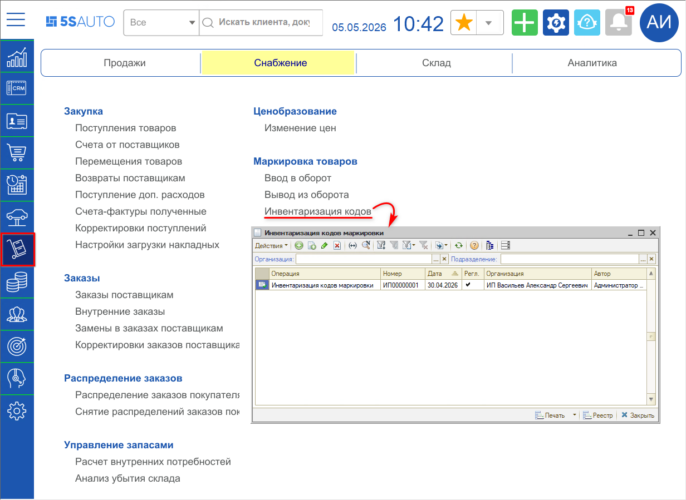Open the notifications bell with badge 13
Viewport: 686px width, 500px height.
click(x=619, y=23)
